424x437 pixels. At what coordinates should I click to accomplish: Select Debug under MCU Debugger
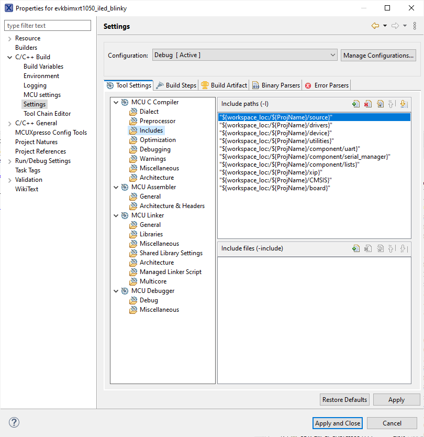(x=149, y=300)
